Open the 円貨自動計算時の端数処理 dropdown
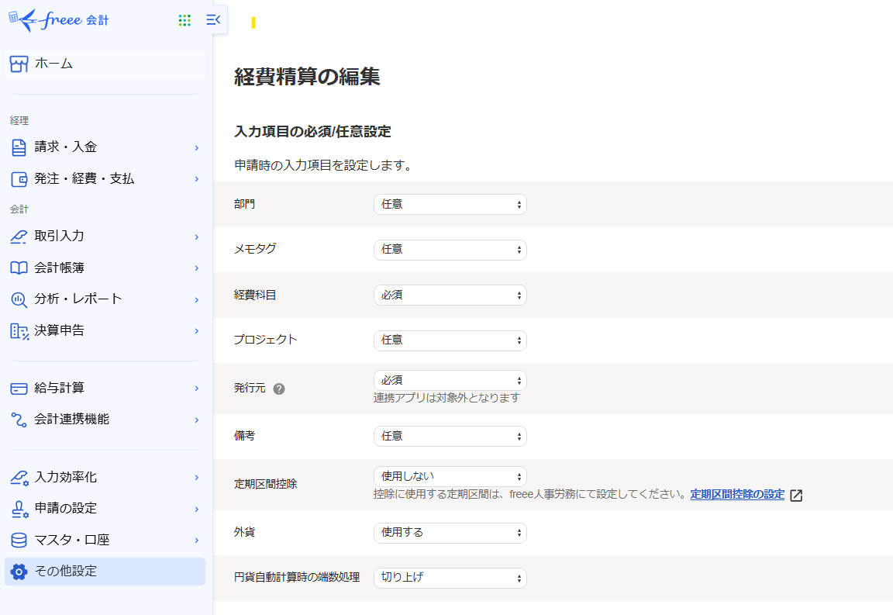This screenshot has width=893, height=615. [450, 578]
